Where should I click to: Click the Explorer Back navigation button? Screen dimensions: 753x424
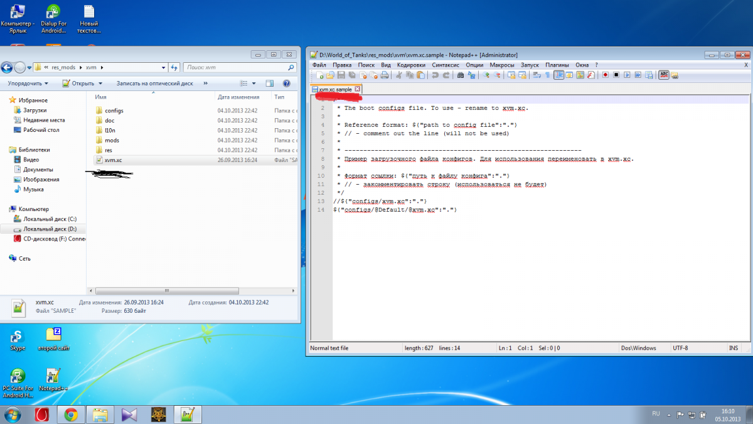click(x=8, y=67)
